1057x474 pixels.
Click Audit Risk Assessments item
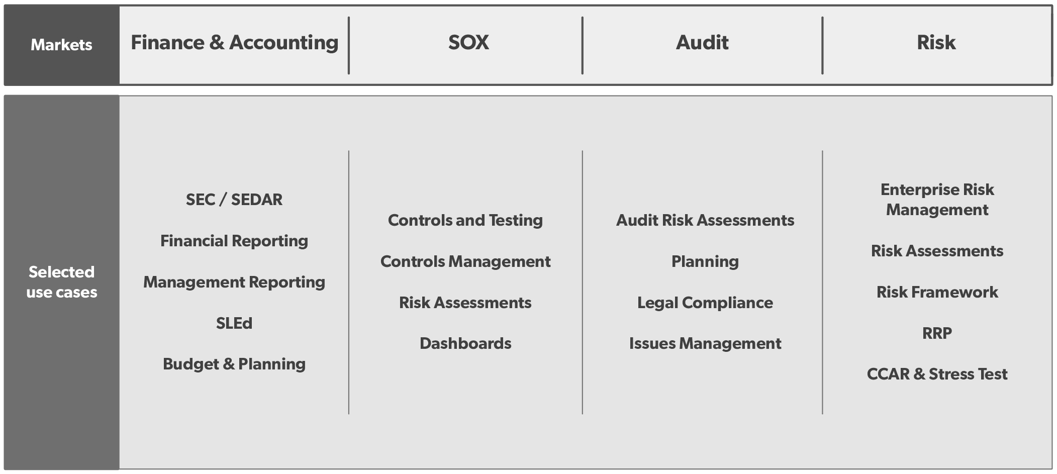coord(705,220)
